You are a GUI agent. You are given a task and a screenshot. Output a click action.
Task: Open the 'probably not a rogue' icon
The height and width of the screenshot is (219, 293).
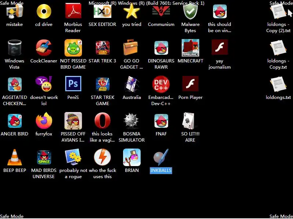73,157
